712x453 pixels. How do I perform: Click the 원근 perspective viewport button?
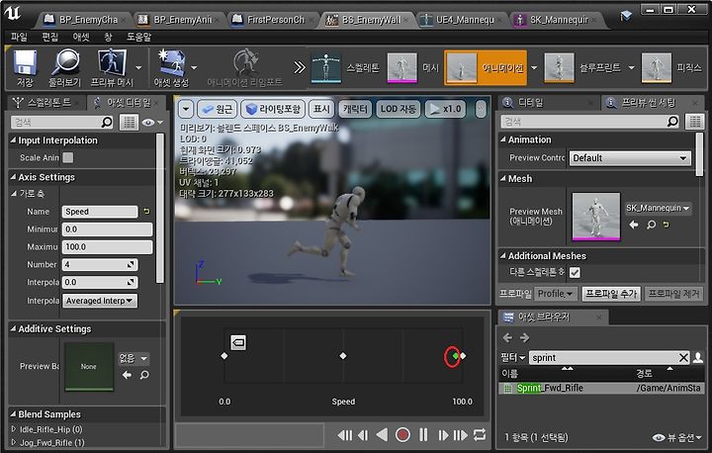coord(218,109)
